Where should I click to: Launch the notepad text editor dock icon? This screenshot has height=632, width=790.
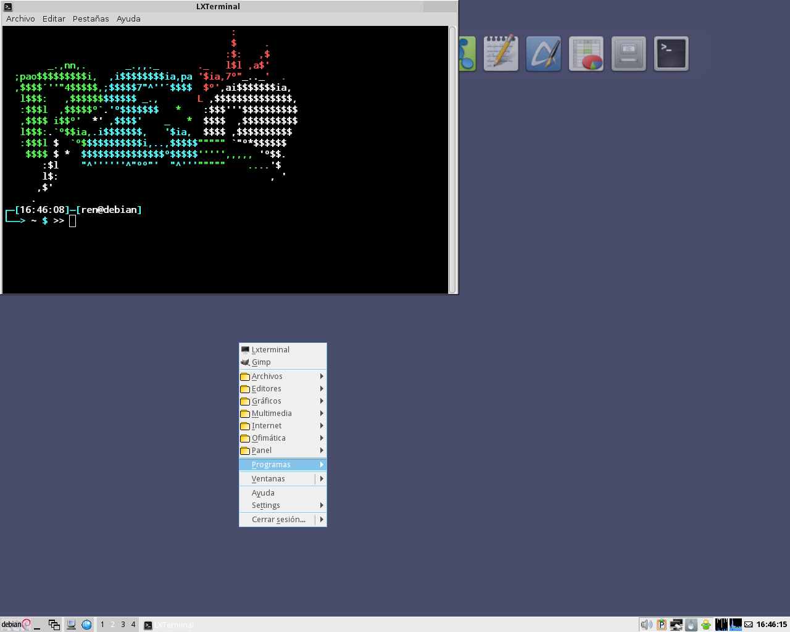(x=501, y=54)
